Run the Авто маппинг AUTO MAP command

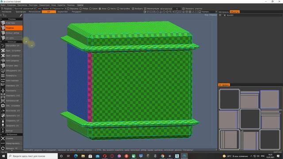pos(11,81)
